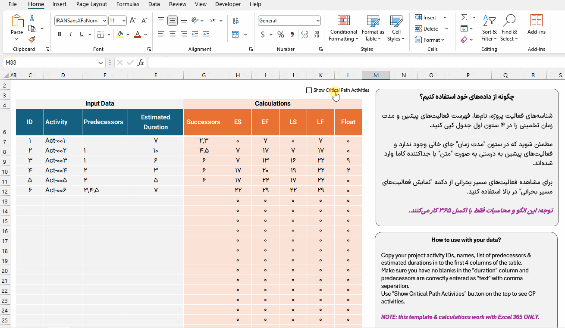Toggle bold formatting
Viewport: 565px width, 328px height.
pyautogui.click(x=60, y=34)
